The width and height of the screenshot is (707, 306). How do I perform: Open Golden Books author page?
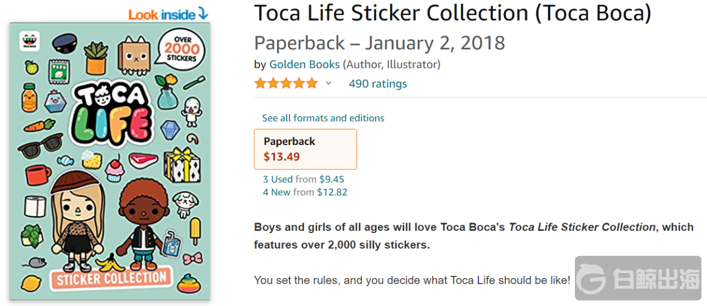[x=304, y=64]
